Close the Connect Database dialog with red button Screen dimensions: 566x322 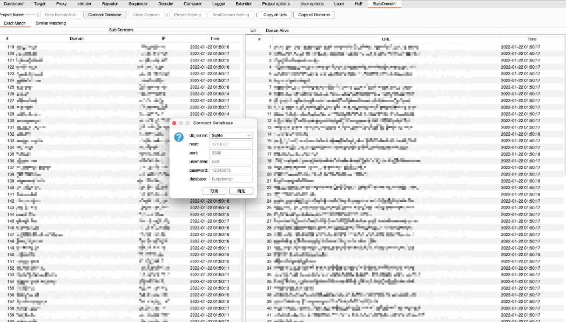[174, 123]
